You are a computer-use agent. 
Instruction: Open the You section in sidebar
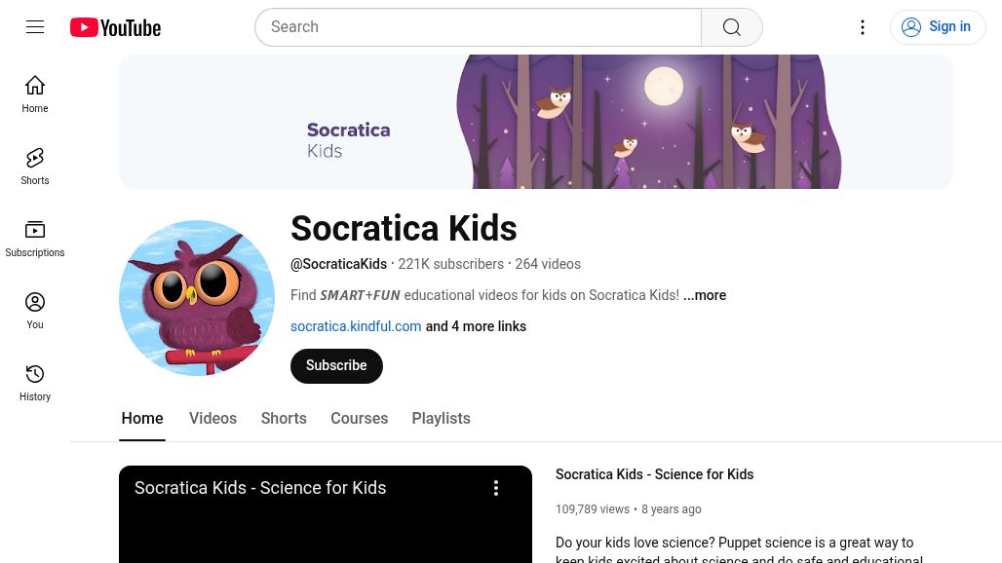(35, 311)
